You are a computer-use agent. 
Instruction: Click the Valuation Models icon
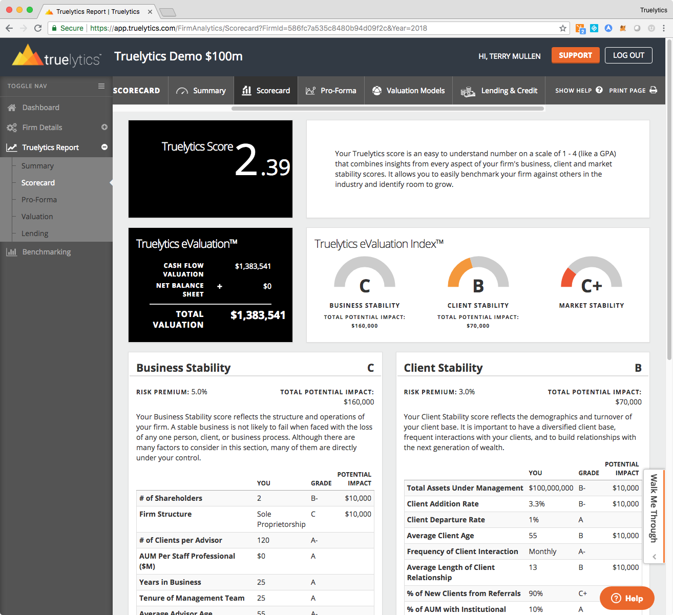click(x=377, y=91)
